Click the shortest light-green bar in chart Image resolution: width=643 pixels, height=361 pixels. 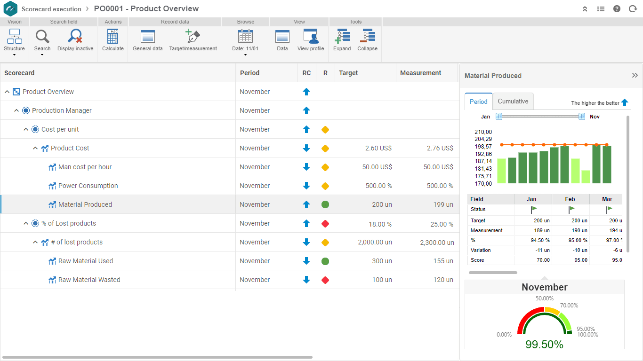pyautogui.click(x=586, y=177)
